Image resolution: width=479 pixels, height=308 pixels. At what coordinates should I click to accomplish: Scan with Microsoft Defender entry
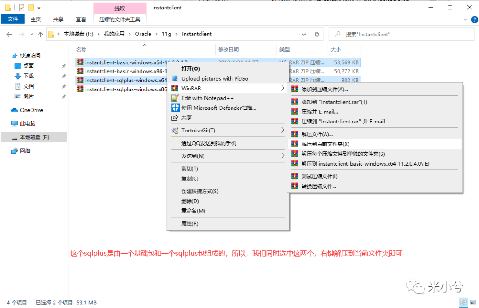tap(228, 108)
